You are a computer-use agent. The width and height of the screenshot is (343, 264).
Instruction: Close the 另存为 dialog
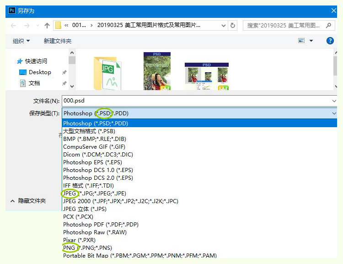[333, 11]
